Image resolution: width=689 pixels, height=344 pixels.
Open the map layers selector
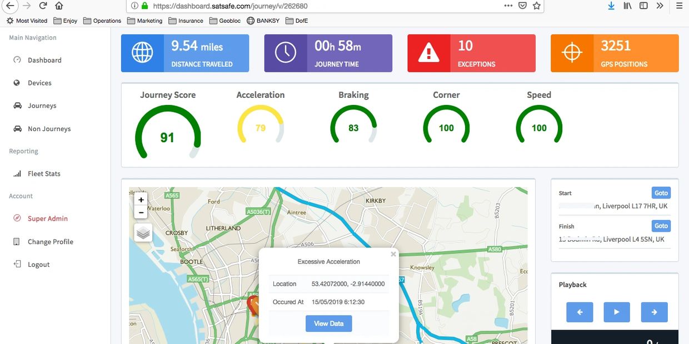click(143, 233)
